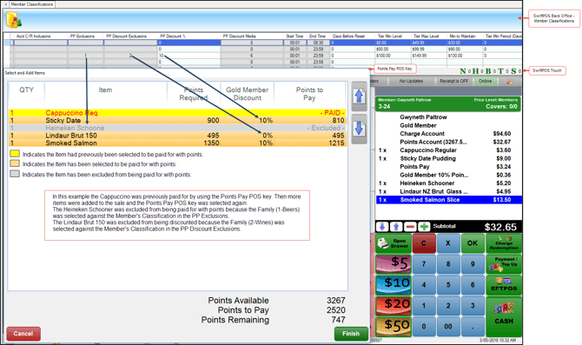Click the red C clear key

pos(424,243)
